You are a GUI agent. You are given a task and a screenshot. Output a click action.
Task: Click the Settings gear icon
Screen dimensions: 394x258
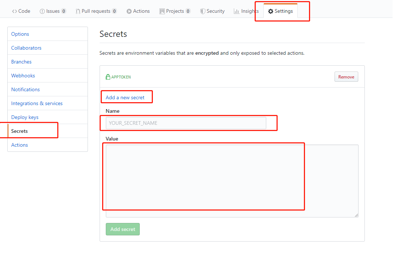tap(270, 11)
